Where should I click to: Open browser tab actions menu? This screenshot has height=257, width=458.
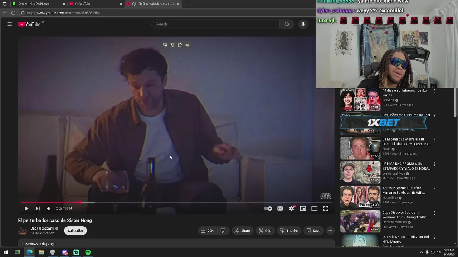pos(5,4)
